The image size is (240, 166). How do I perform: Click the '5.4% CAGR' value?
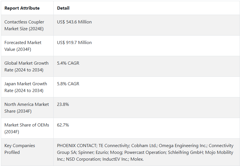[x=68, y=63]
